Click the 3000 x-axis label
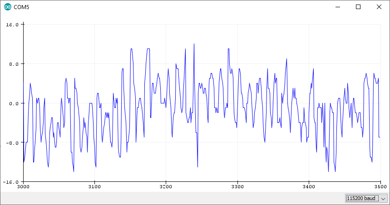 coord(23,186)
